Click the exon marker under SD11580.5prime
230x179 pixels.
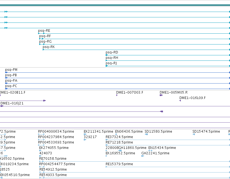146,134
